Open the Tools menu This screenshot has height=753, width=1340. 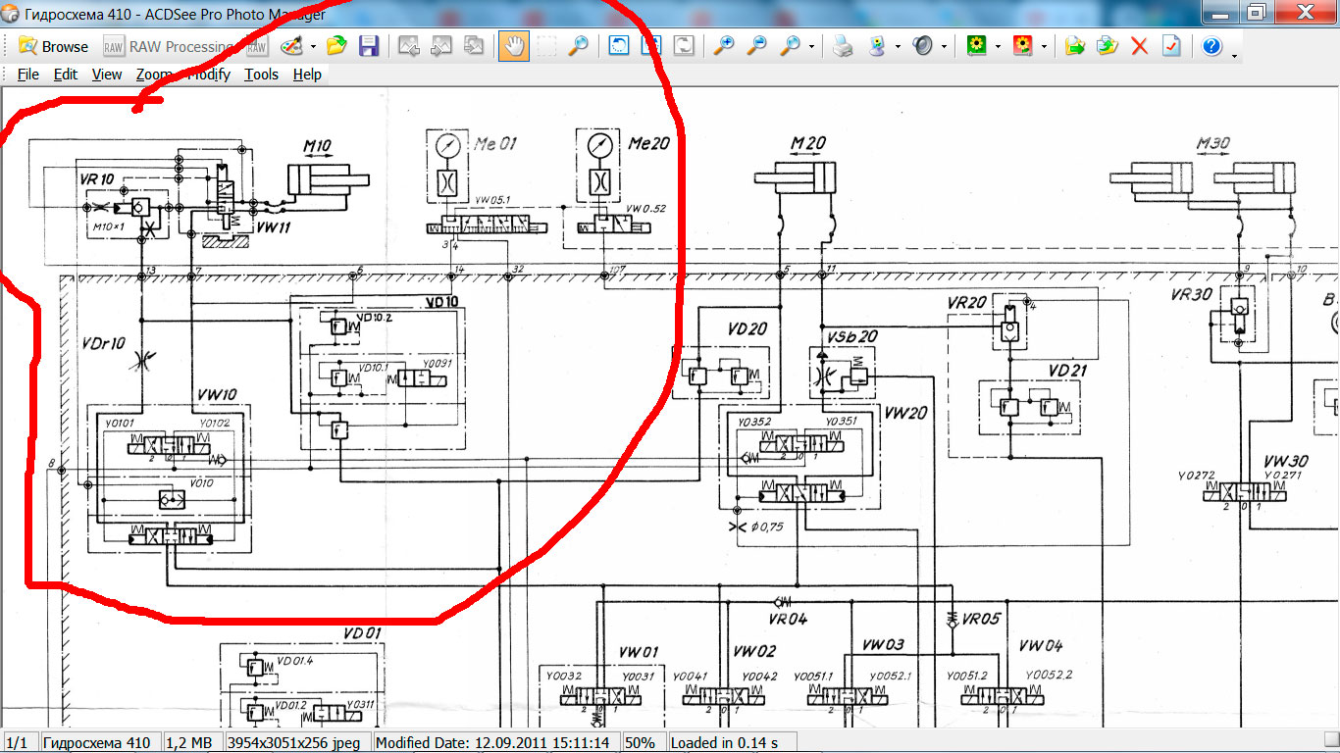tap(261, 75)
